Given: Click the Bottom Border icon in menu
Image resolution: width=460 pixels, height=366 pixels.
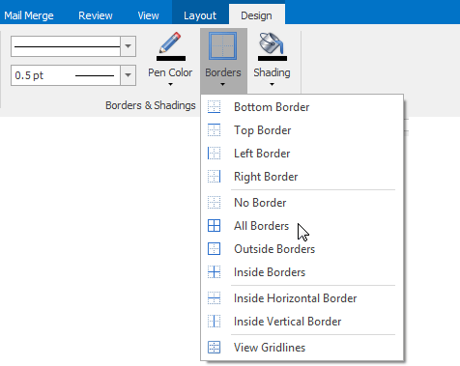Looking at the screenshot, I should pyautogui.click(x=214, y=107).
